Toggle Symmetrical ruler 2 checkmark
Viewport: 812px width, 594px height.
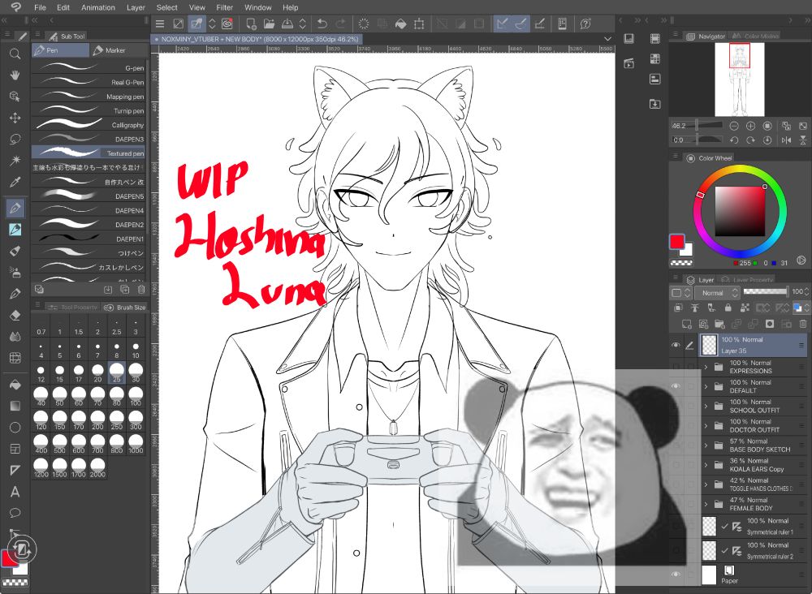point(724,550)
